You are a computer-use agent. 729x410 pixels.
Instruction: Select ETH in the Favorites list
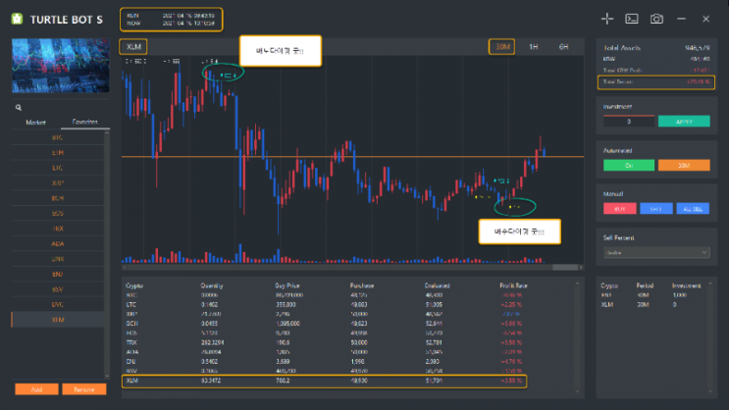(58, 152)
